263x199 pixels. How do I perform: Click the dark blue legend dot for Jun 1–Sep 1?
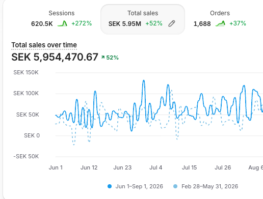tap(110, 186)
